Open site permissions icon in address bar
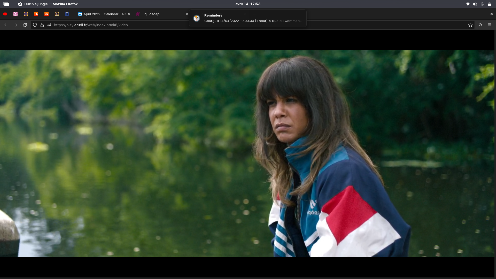496x279 pixels. coord(49,25)
